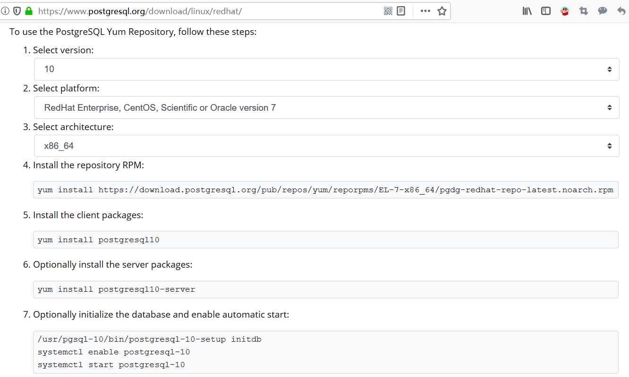Expand the Select platform dropdown
Image resolution: width=629 pixels, height=377 pixels.
tap(326, 108)
